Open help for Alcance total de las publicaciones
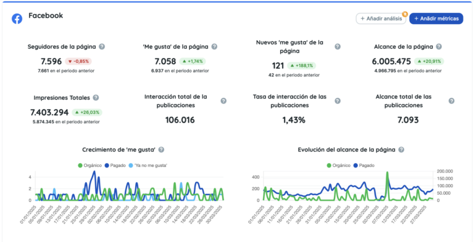 coord(451,101)
